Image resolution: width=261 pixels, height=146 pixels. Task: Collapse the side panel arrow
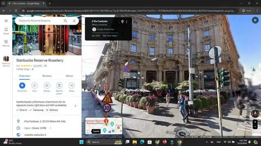point(84,77)
